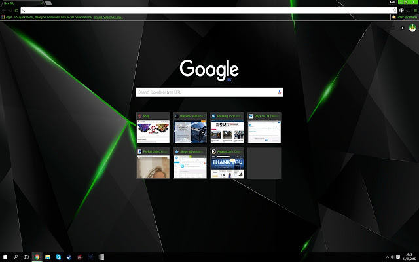Open Windows Start menu
The image size is (419, 262).
point(5,257)
